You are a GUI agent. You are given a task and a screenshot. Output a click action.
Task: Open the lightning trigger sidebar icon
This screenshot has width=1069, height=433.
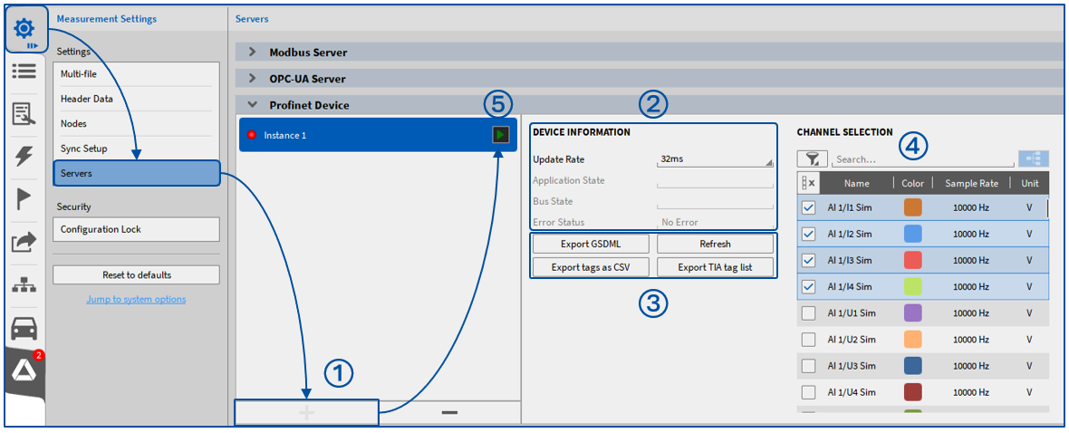pyautogui.click(x=24, y=156)
